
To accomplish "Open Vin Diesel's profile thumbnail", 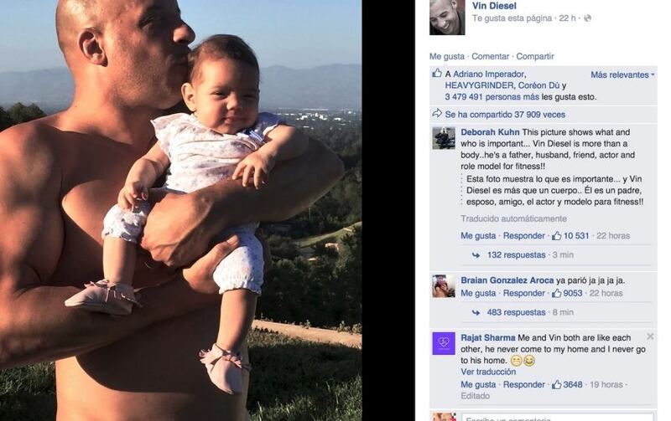I will 447,17.
